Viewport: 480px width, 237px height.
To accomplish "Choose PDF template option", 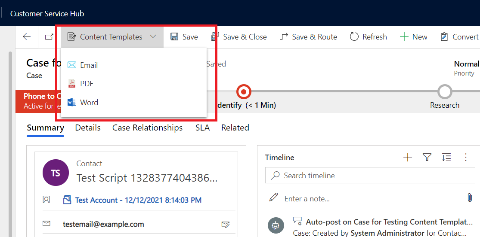I will coord(87,84).
